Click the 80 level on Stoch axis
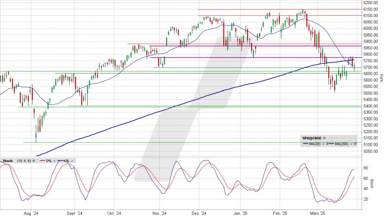The height and width of the screenshot is (218, 387). (366, 168)
